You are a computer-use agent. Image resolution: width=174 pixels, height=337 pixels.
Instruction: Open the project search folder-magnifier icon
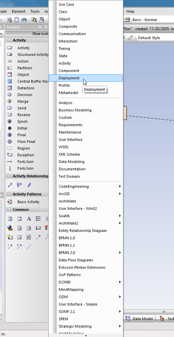tap(34, 20)
